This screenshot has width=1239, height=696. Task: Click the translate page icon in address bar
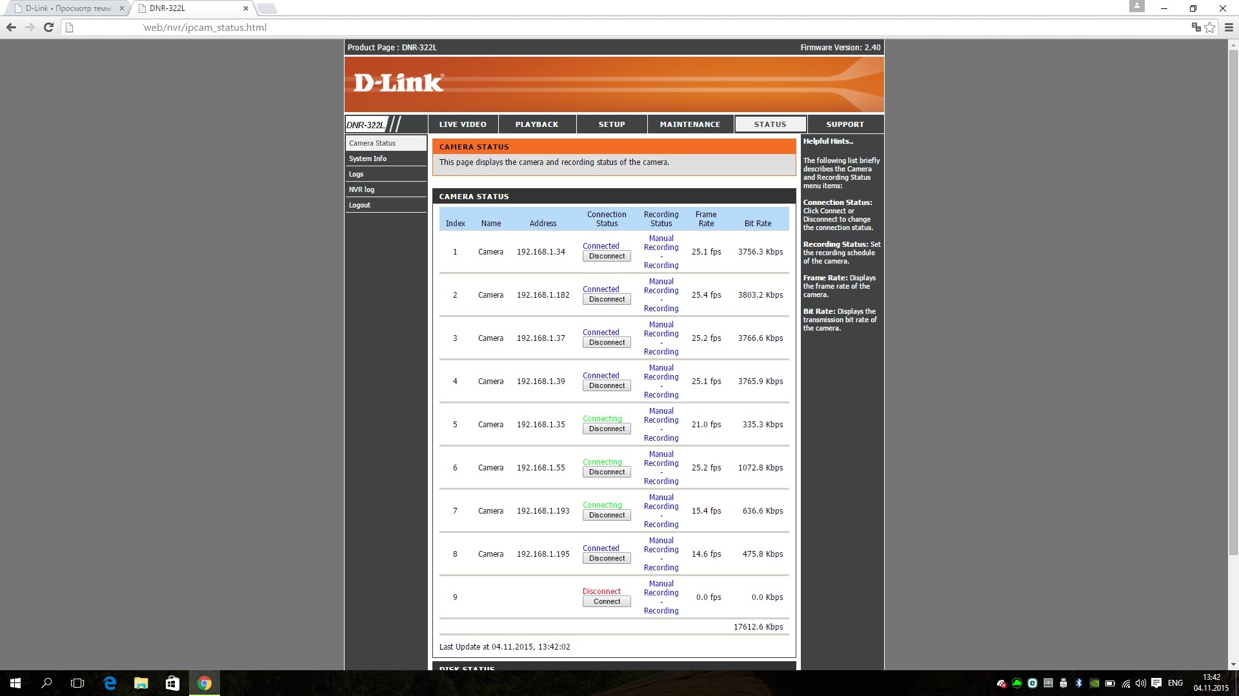point(1196,27)
